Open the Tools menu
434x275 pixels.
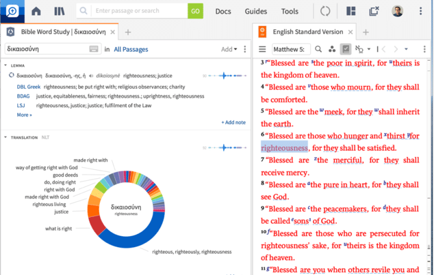click(290, 12)
